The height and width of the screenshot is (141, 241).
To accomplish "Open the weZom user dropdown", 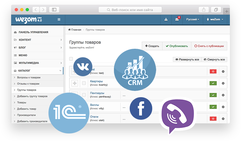I will 215,20.
